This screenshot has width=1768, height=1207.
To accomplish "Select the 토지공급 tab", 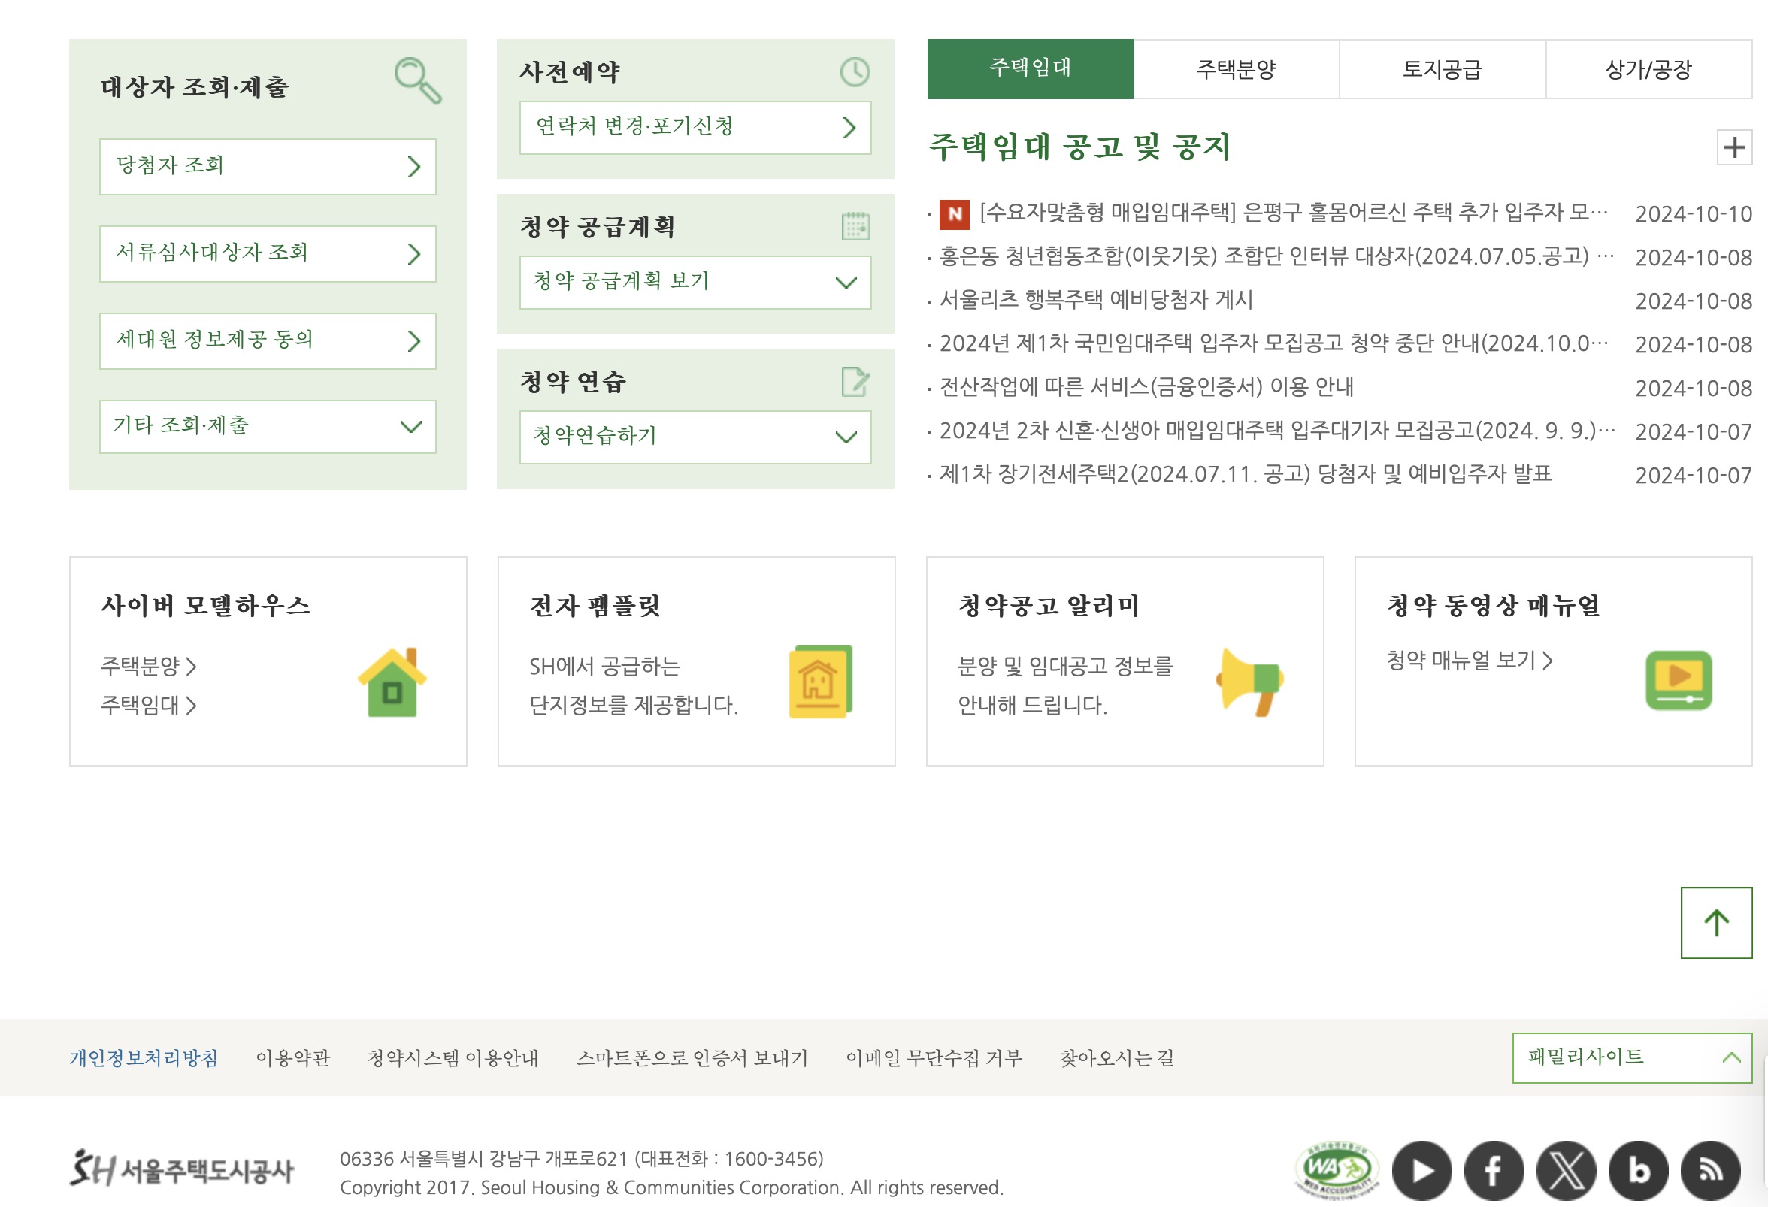I will (x=1442, y=69).
